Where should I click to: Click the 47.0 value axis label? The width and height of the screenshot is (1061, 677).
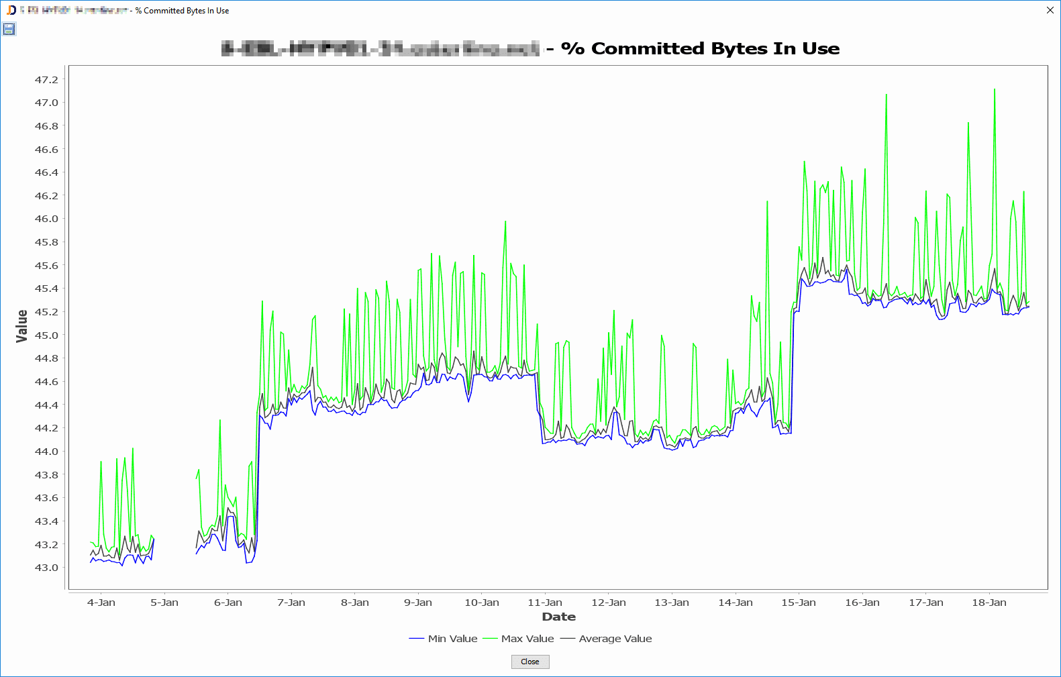coord(46,103)
